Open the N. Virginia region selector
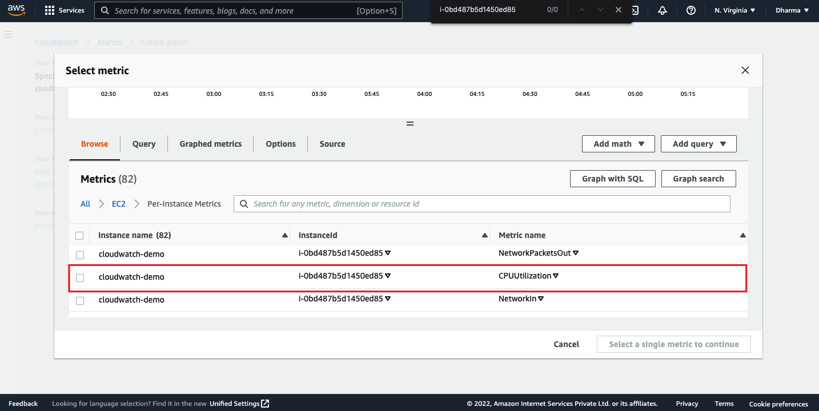 (735, 10)
